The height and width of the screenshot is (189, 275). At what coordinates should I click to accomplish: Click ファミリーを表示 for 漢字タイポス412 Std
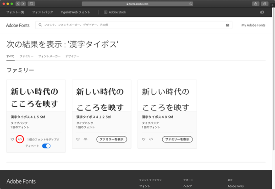[x=112, y=139]
